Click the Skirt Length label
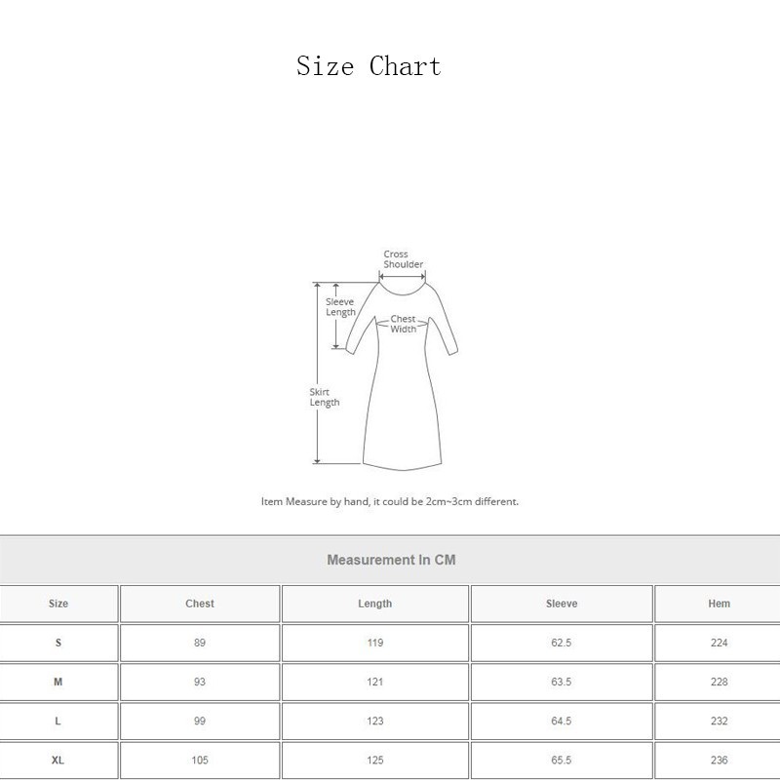 [323, 397]
